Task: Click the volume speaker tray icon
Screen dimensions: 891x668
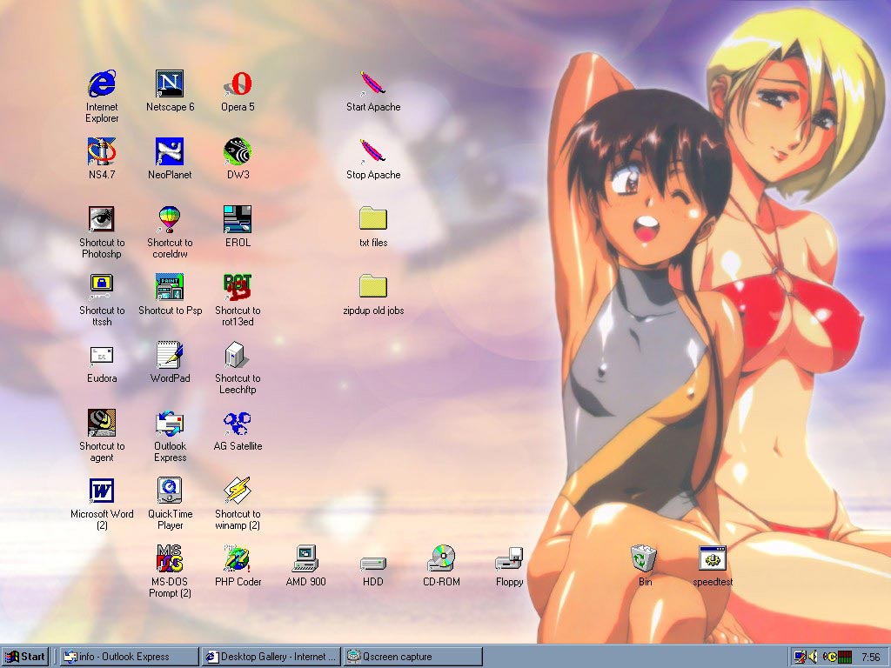Action: pos(813,657)
